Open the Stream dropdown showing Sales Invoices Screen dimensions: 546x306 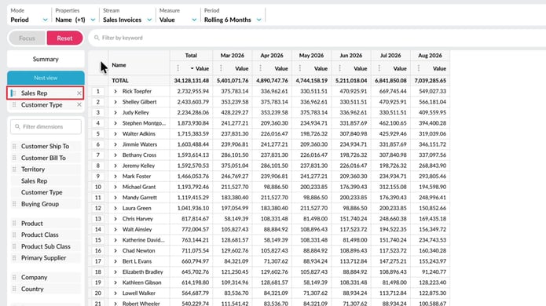coord(127,16)
